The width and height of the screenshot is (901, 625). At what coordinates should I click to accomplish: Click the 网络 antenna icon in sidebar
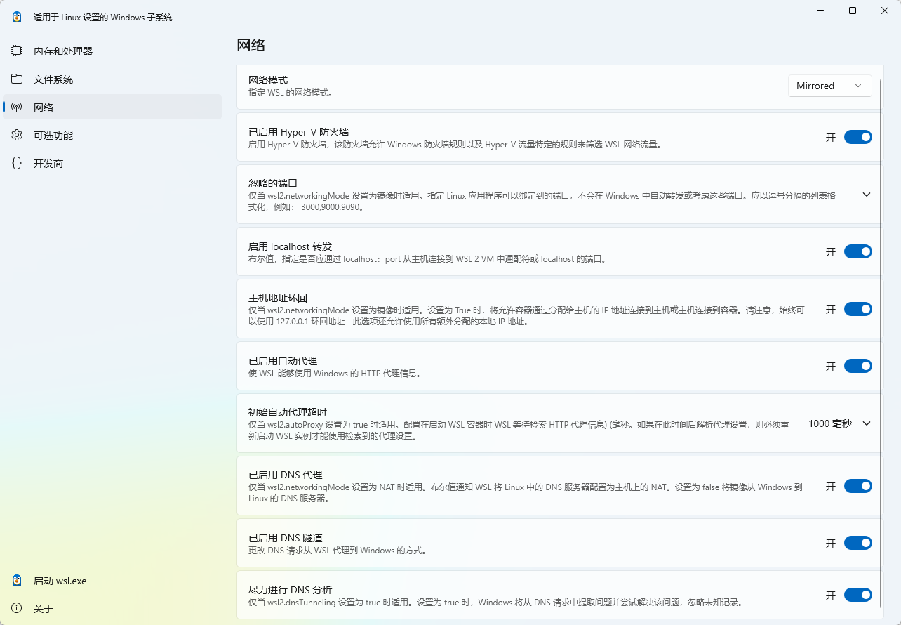pos(17,107)
